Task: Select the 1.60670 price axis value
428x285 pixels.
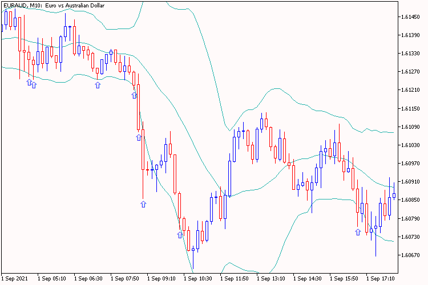Action: point(410,255)
